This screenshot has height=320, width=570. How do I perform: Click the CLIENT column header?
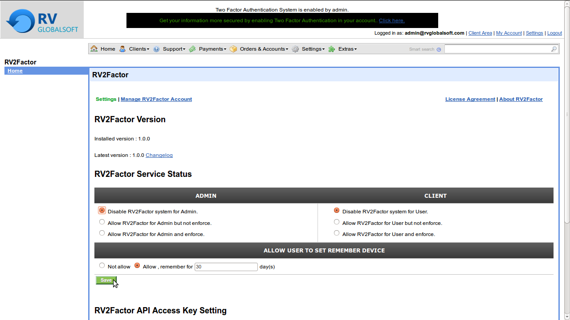pyautogui.click(x=436, y=196)
